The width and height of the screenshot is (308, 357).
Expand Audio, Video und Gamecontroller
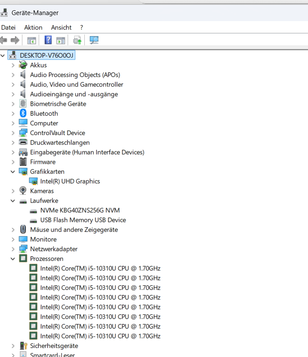click(x=13, y=84)
